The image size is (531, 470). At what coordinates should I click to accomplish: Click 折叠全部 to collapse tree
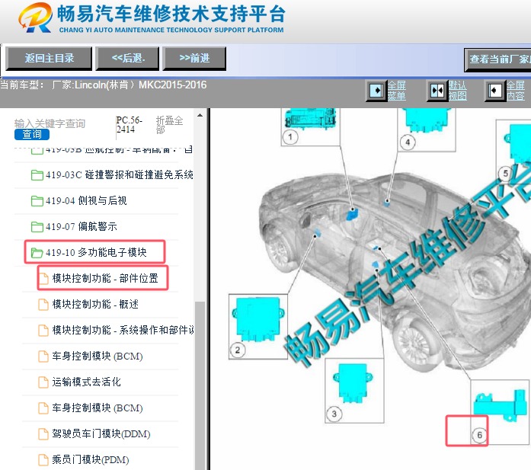tap(169, 125)
